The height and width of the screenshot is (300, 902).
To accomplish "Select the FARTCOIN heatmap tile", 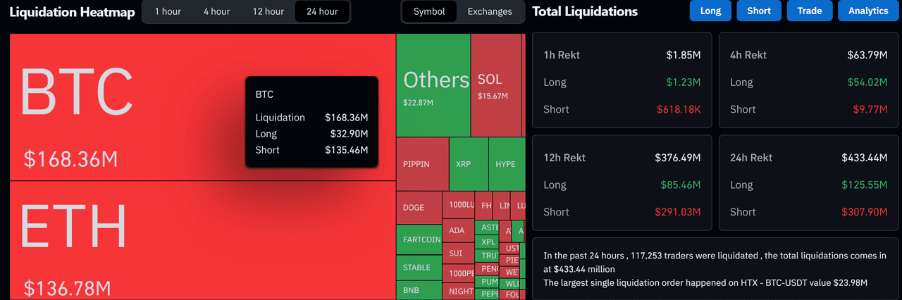I will (x=419, y=240).
